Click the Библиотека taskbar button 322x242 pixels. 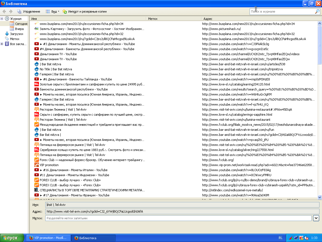click(x=93, y=238)
